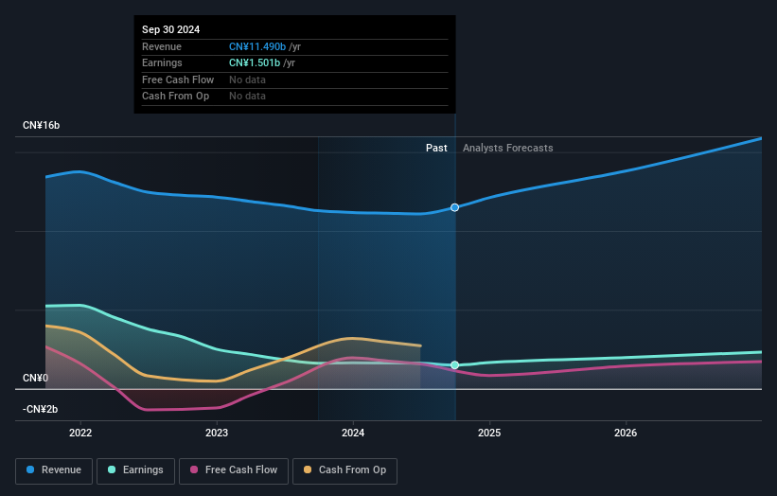Toggle the Earnings legend button
Viewport: 777px width, 496px height.
pyautogui.click(x=135, y=470)
